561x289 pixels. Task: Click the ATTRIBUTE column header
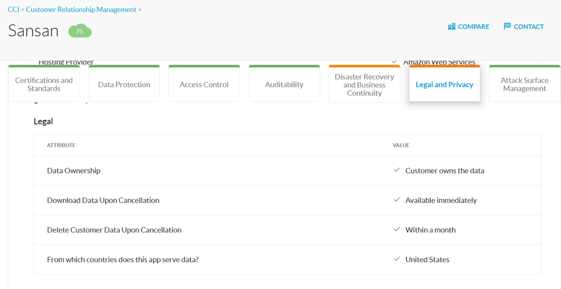[x=61, y=146]
